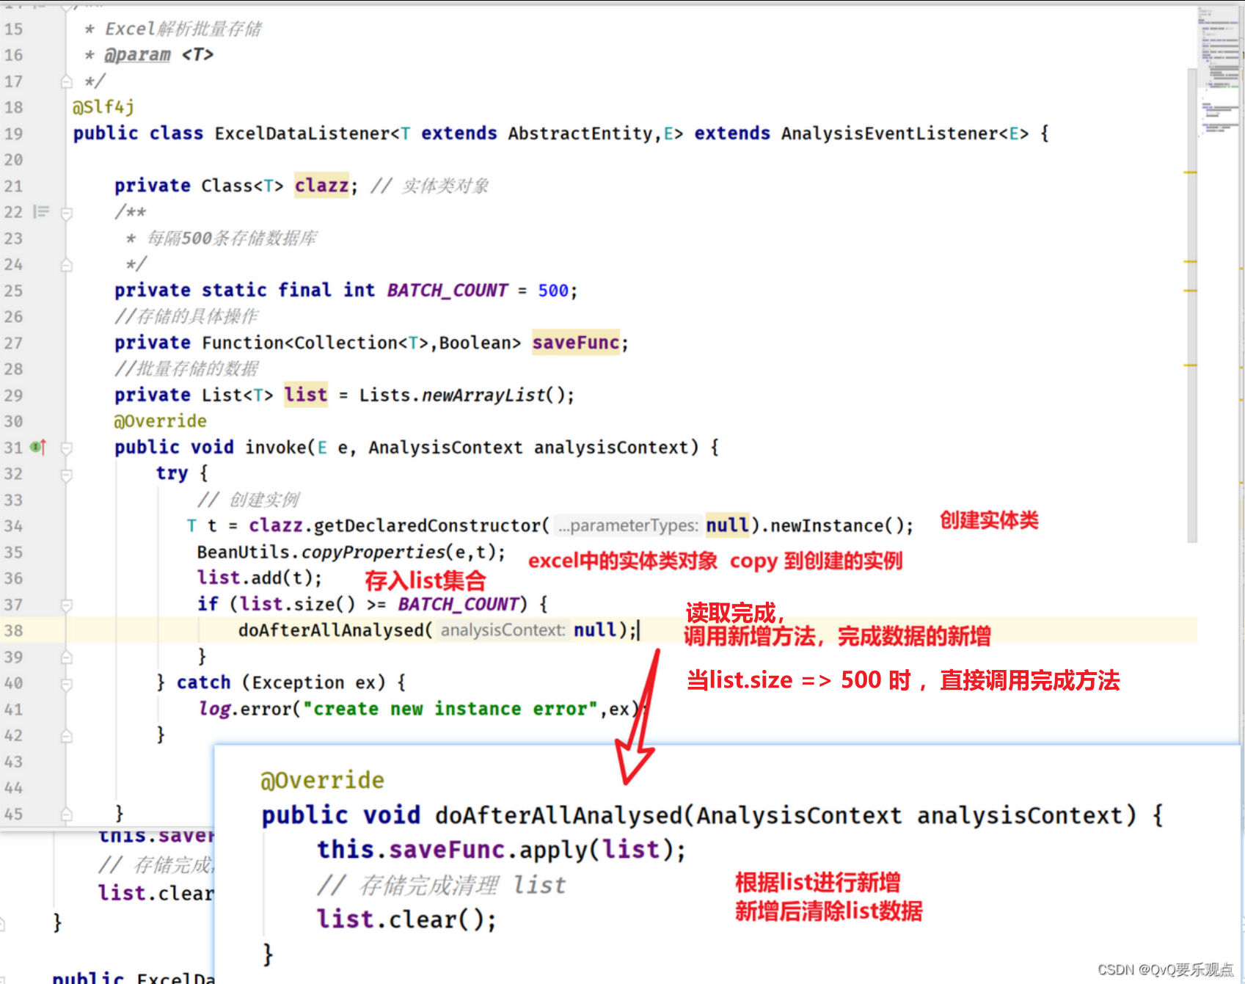Click the code minimap thumbnail at top right
The image size is (1245, 984).
[1219, 73]
